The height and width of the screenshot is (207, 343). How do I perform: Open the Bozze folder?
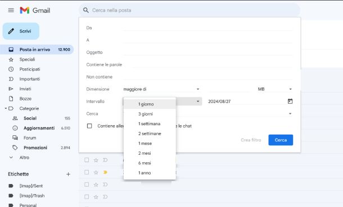[25, 99]
